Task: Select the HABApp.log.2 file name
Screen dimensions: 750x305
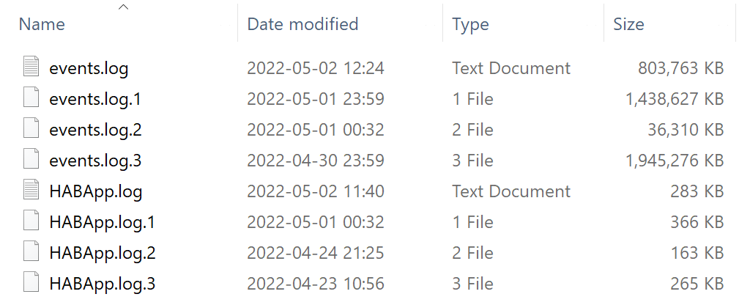Action: (103, 254)
